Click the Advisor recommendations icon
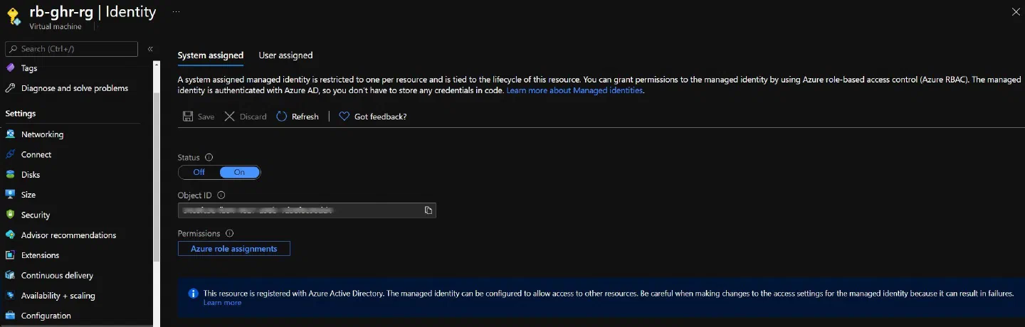This screenshot has width=1025, height=327. pyautogui.click(x=10, y=235)
